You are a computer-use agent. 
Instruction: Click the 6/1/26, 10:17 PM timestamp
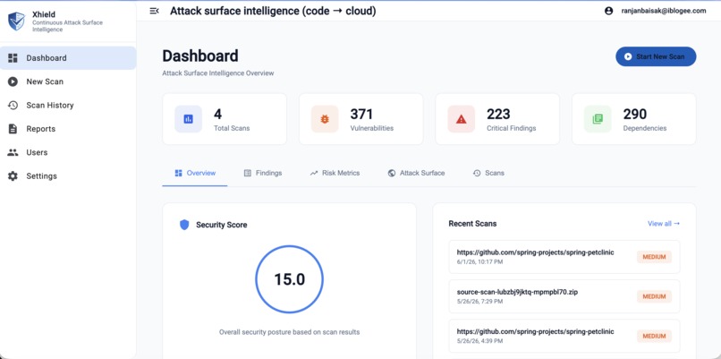(479, 262)
